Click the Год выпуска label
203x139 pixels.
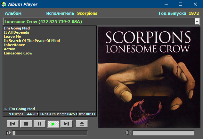tap(173, 13)
